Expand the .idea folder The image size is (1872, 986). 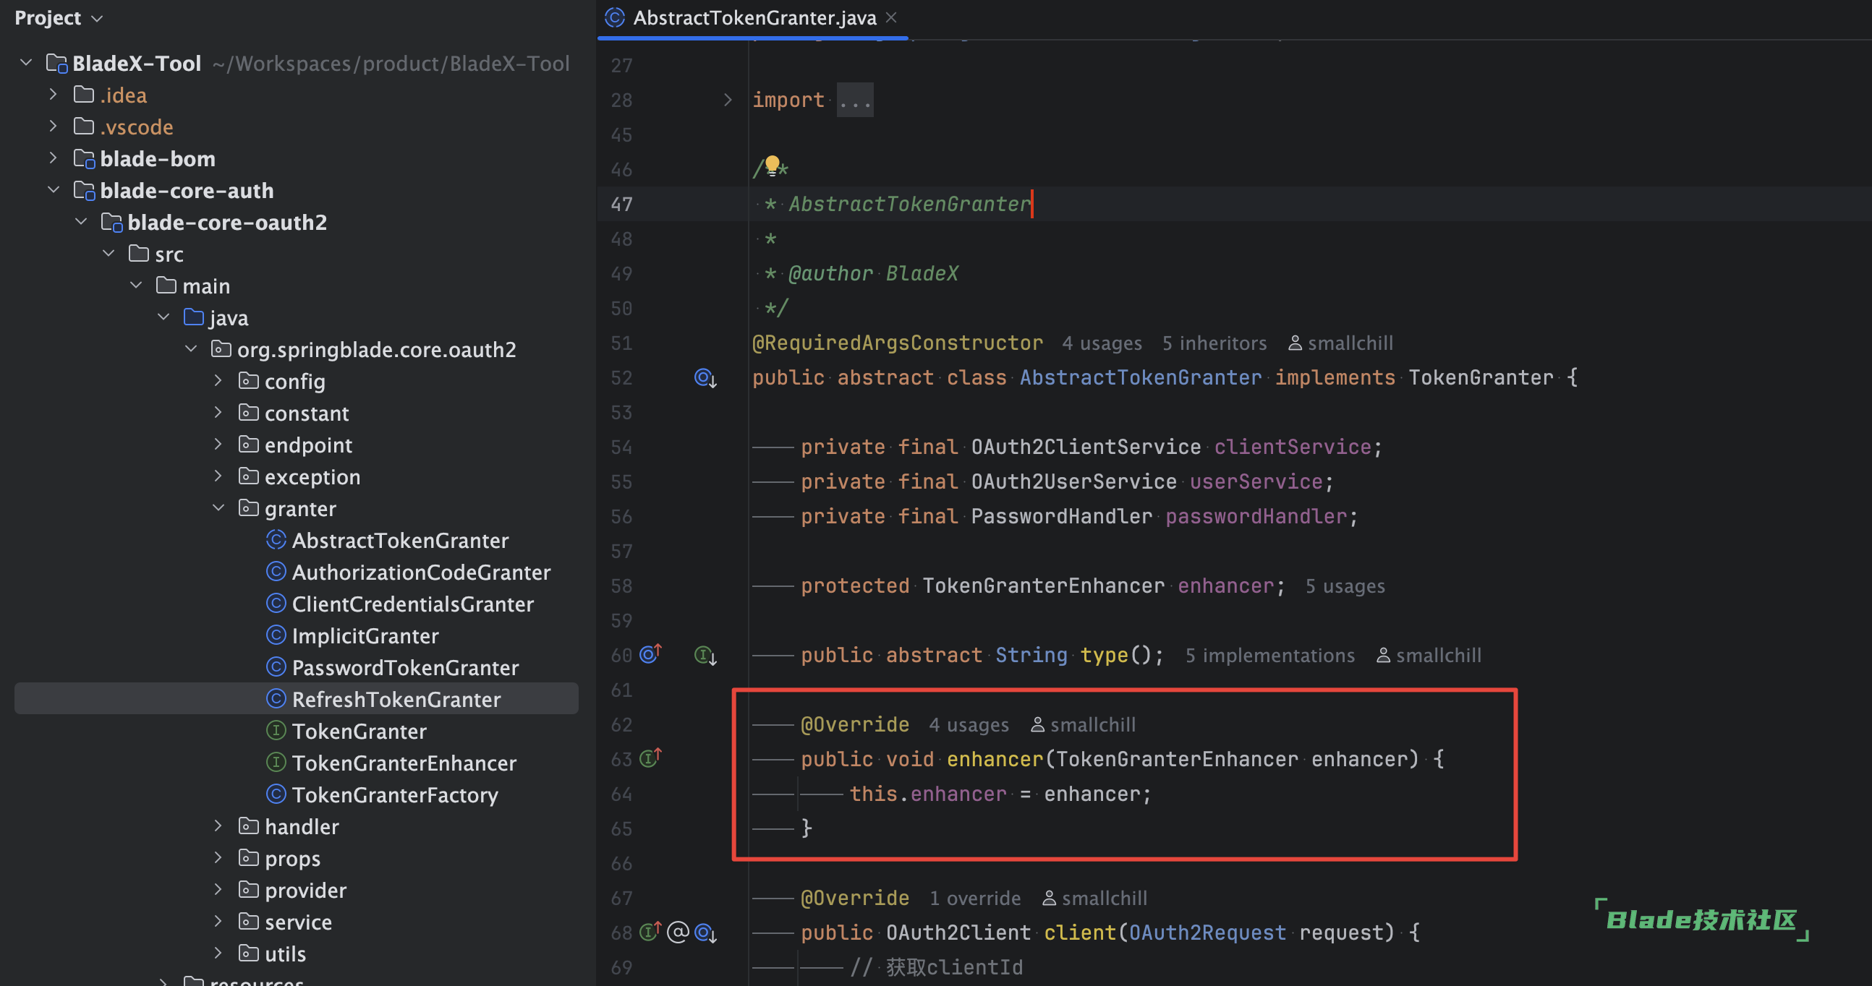[x=53, y=95]
